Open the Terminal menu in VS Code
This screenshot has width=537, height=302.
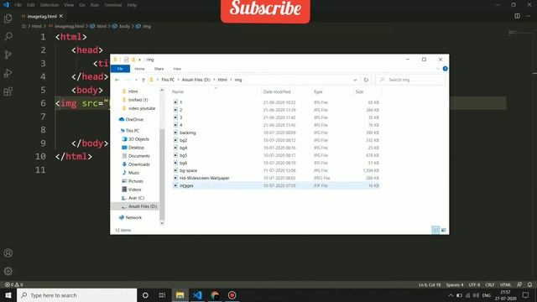[x=112, y=5]
